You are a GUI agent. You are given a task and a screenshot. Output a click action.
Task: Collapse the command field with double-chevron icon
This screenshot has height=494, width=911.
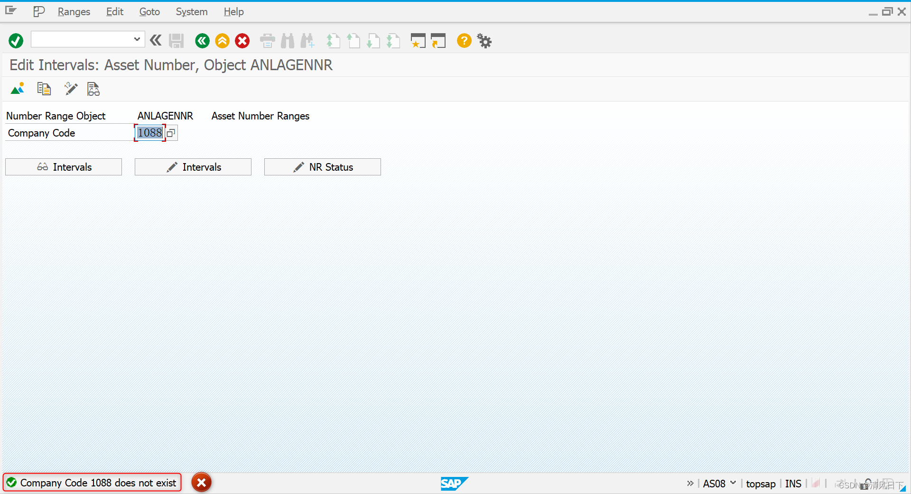click(x=156, y=40)
